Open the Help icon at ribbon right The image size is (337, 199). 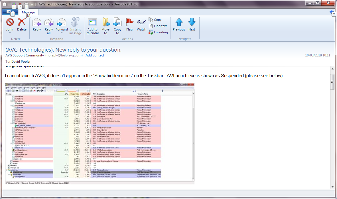coord(331,12)
